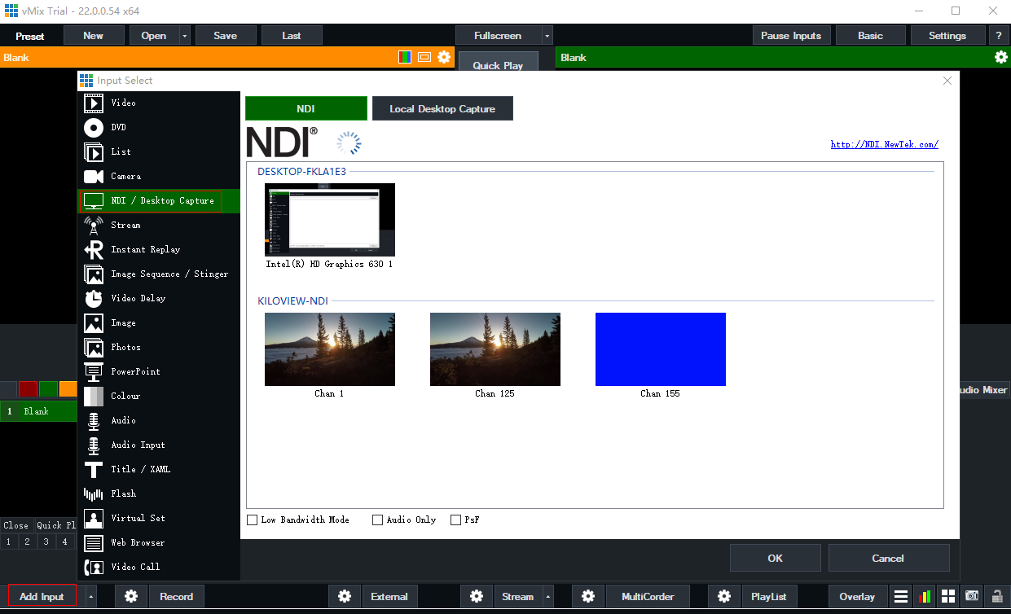Expand the Fullscreen dropdown arrow
The width and height of the screenshot is (1011, 614).
tap(547, 36)
